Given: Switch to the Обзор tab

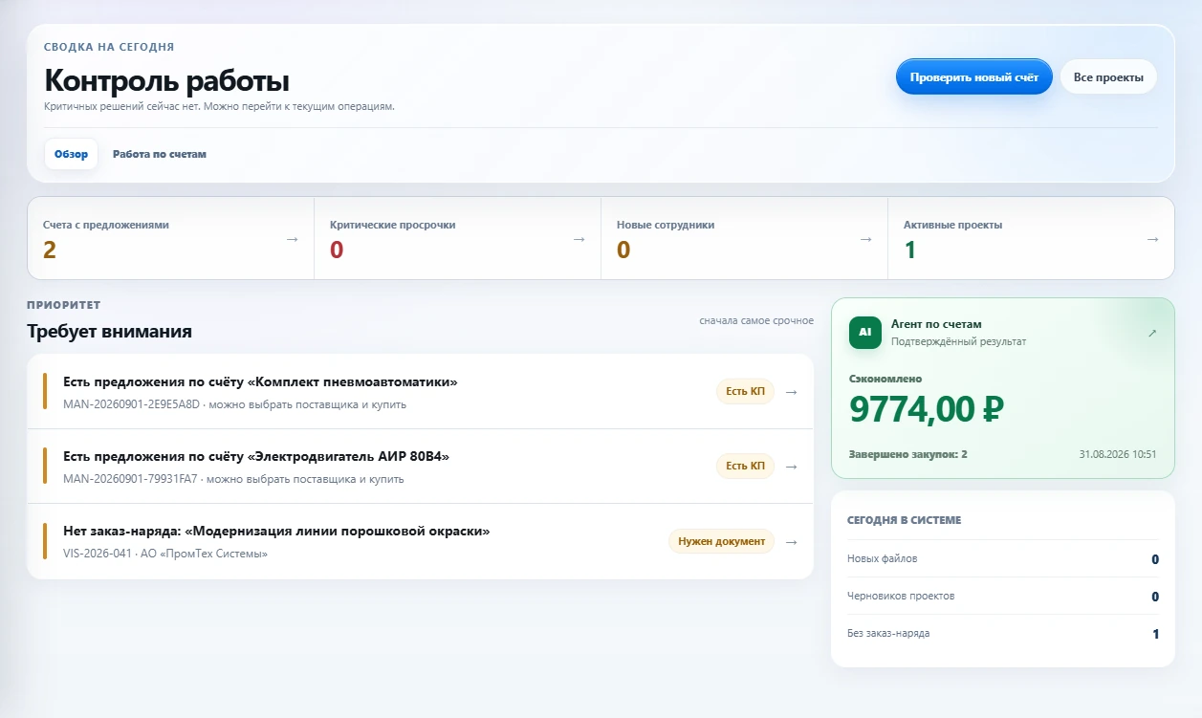Looking at the screenshot, I should 71,154.
